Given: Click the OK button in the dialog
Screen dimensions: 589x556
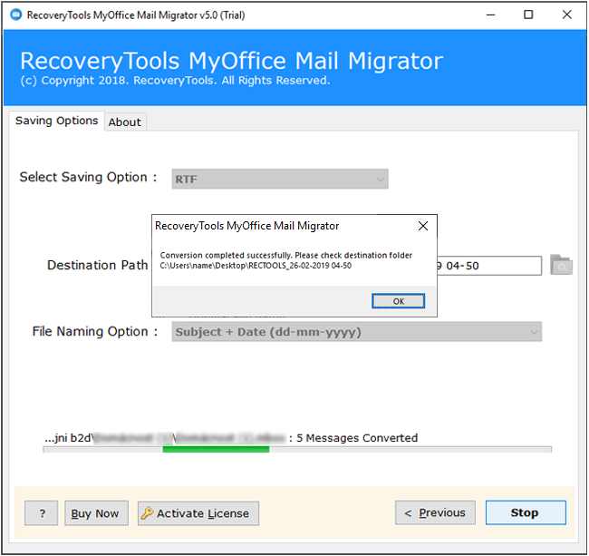Looking at the screenshot, I should click(398, 301).
